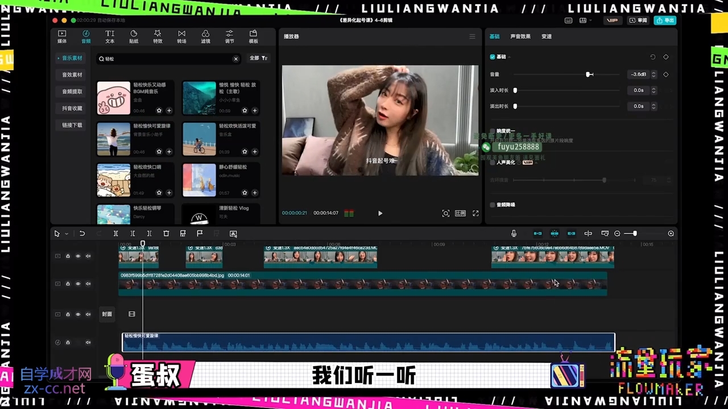Play the preview video

pos(380,213)
